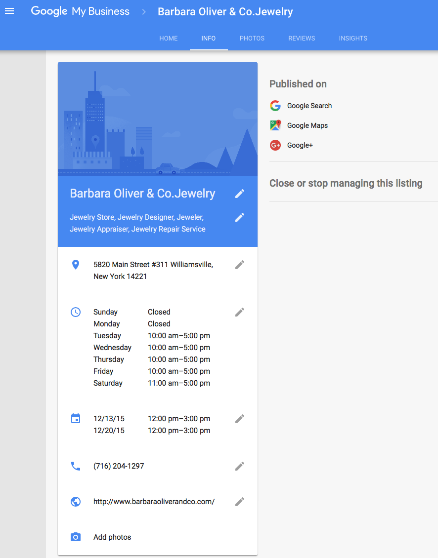Edit business hours with pencil icon
Image resolution: width=438 pixels, height=558 pixels.
point(240,312)
